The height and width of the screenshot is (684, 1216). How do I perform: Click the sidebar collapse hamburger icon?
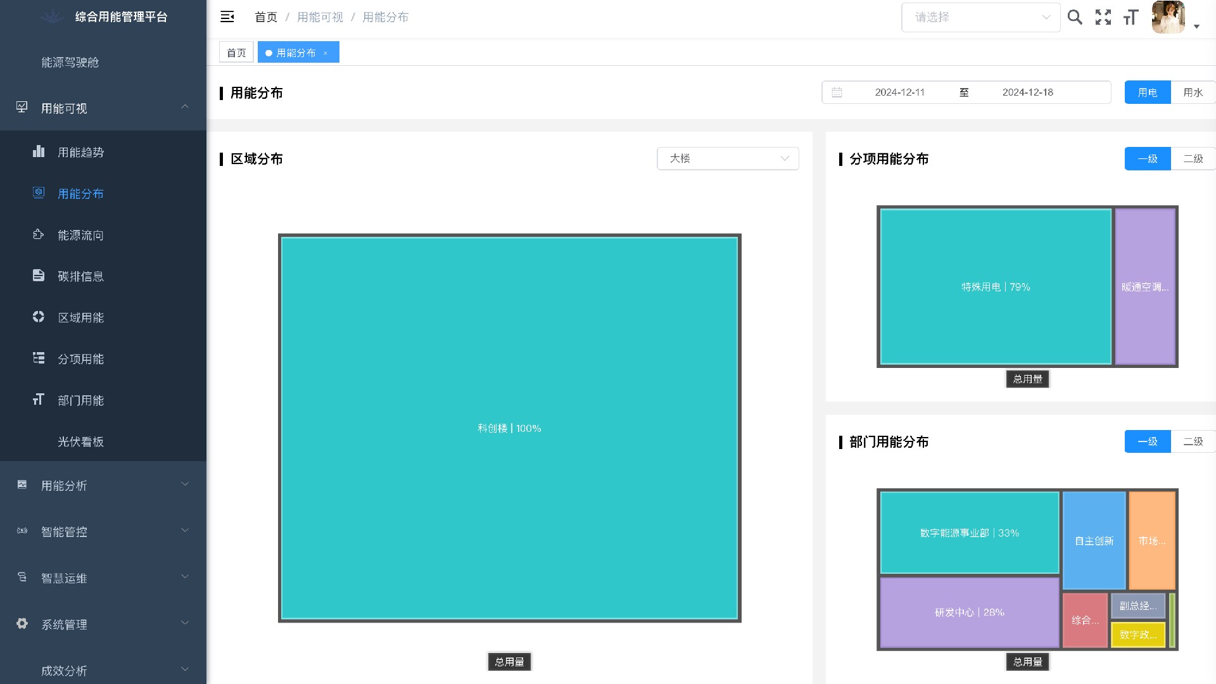pos(227,17)
